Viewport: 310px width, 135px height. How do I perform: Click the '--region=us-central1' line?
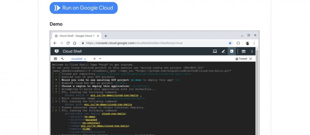(85, 123)
